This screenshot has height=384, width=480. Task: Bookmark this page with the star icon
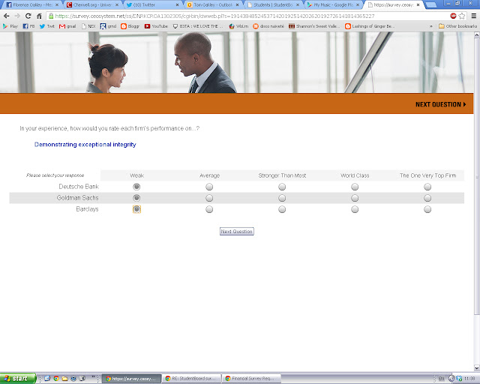click(x=462, y=16)
